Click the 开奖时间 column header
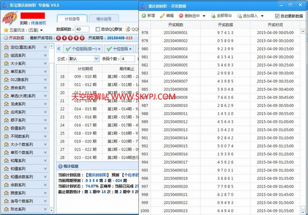Viewport: 308px width, 215px height. pos(275,25)
